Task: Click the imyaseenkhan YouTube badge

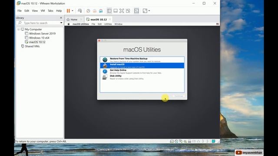Action: 249,153
